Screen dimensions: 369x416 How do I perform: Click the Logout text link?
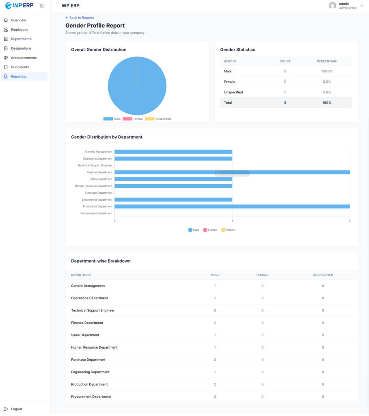[17, 409]
